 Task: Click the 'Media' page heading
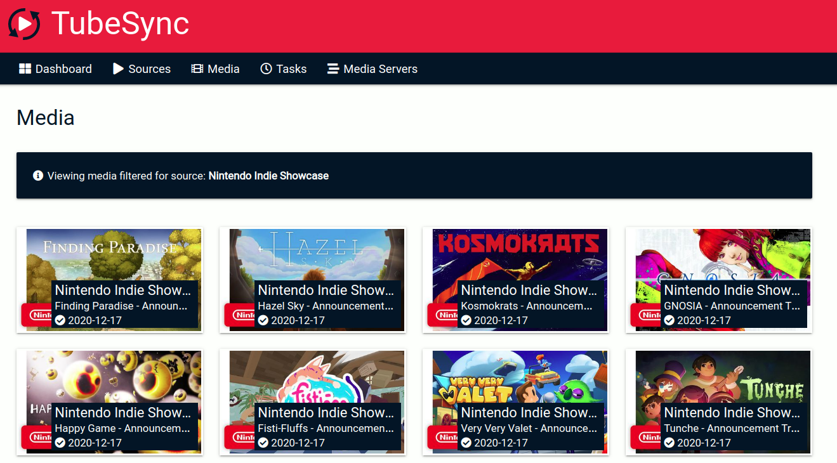[46, 117]
